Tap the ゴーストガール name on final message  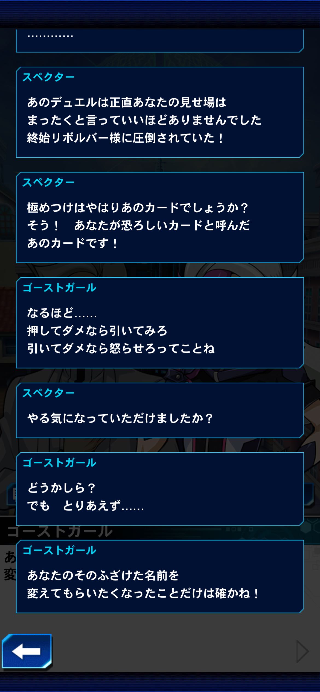pos(59,550)
